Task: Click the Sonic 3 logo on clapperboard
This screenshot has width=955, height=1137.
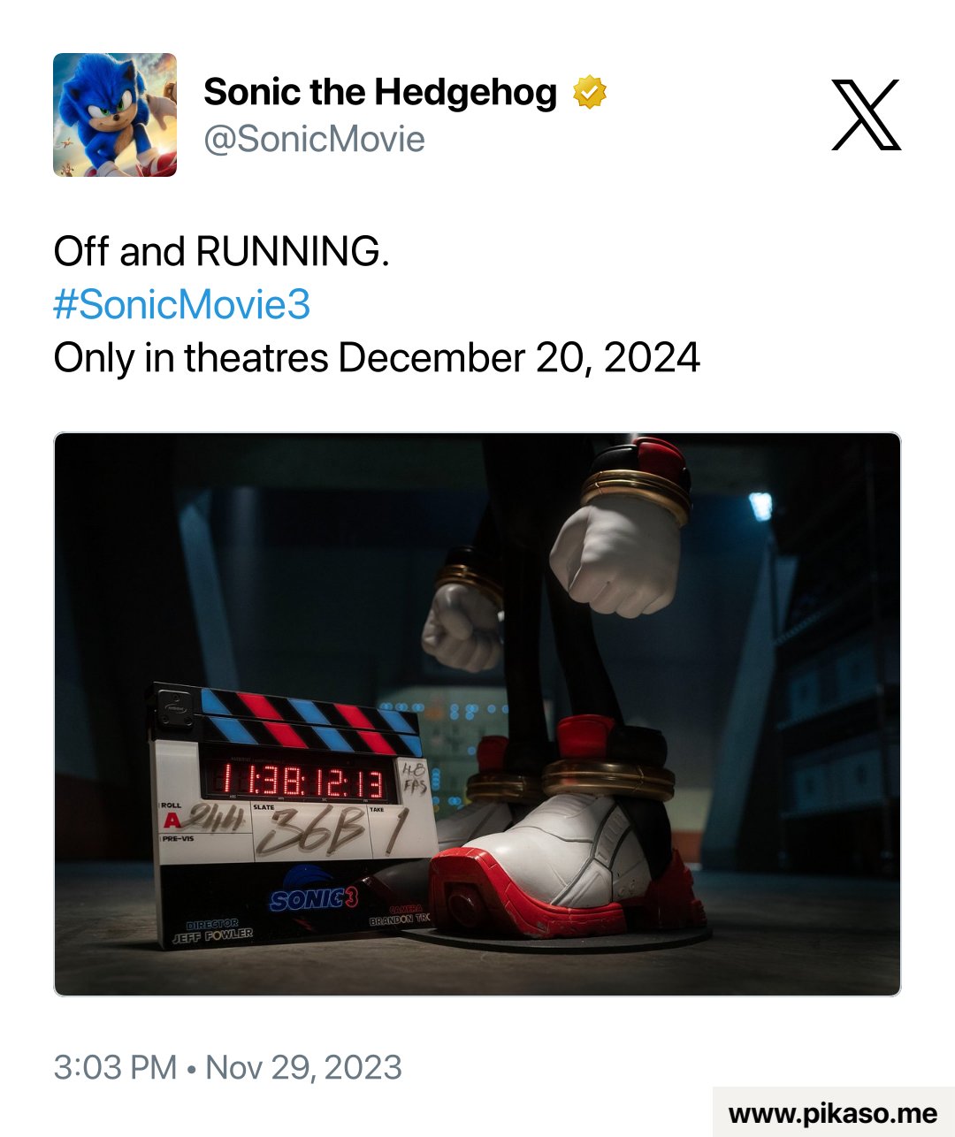Action: [x=315, y=894]
